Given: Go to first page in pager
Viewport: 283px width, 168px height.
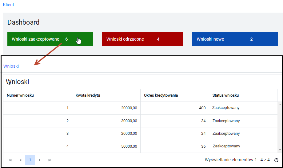Looking at the screenshot, I should pyautogui.click(x=10, y=160).
